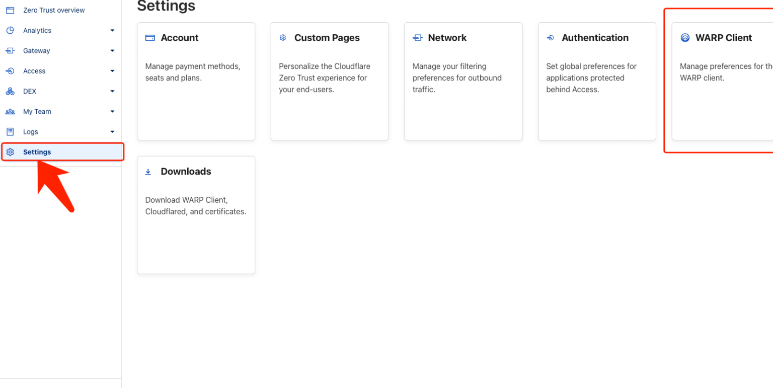Click the Gateway icon in the sidebar
Viewport: 773px width, 388px height.
pos(10,50)
